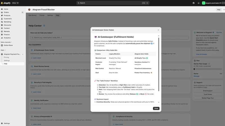Click the Online Store icon
Viewport: 225px width, 126px height.
pos(2,45)
